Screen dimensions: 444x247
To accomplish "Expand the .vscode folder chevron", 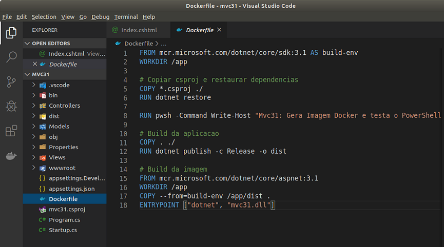I will [34, 85].
